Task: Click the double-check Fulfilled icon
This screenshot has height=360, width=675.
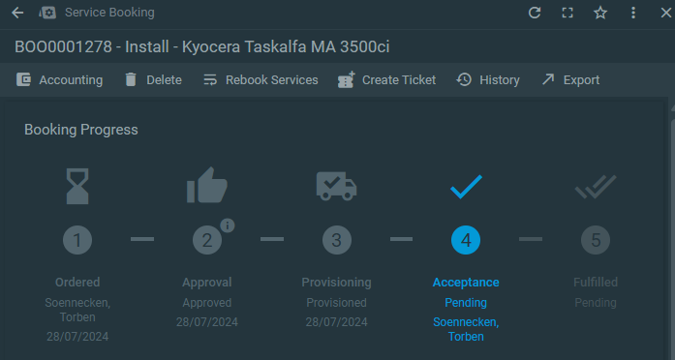Action: pyautogui.click(x=596, y=187)
